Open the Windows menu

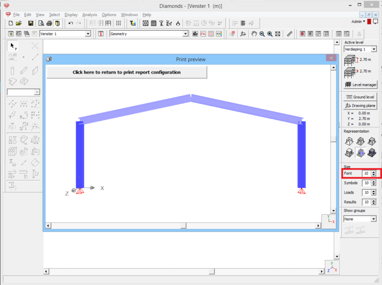pyautogui.click(x=129, y=14)
